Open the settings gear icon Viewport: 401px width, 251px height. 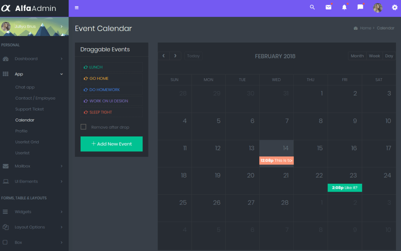coord(395,7)
